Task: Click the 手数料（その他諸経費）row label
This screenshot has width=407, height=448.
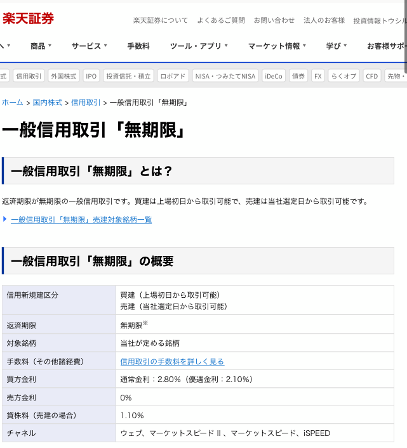Action: tap(46, 362)
